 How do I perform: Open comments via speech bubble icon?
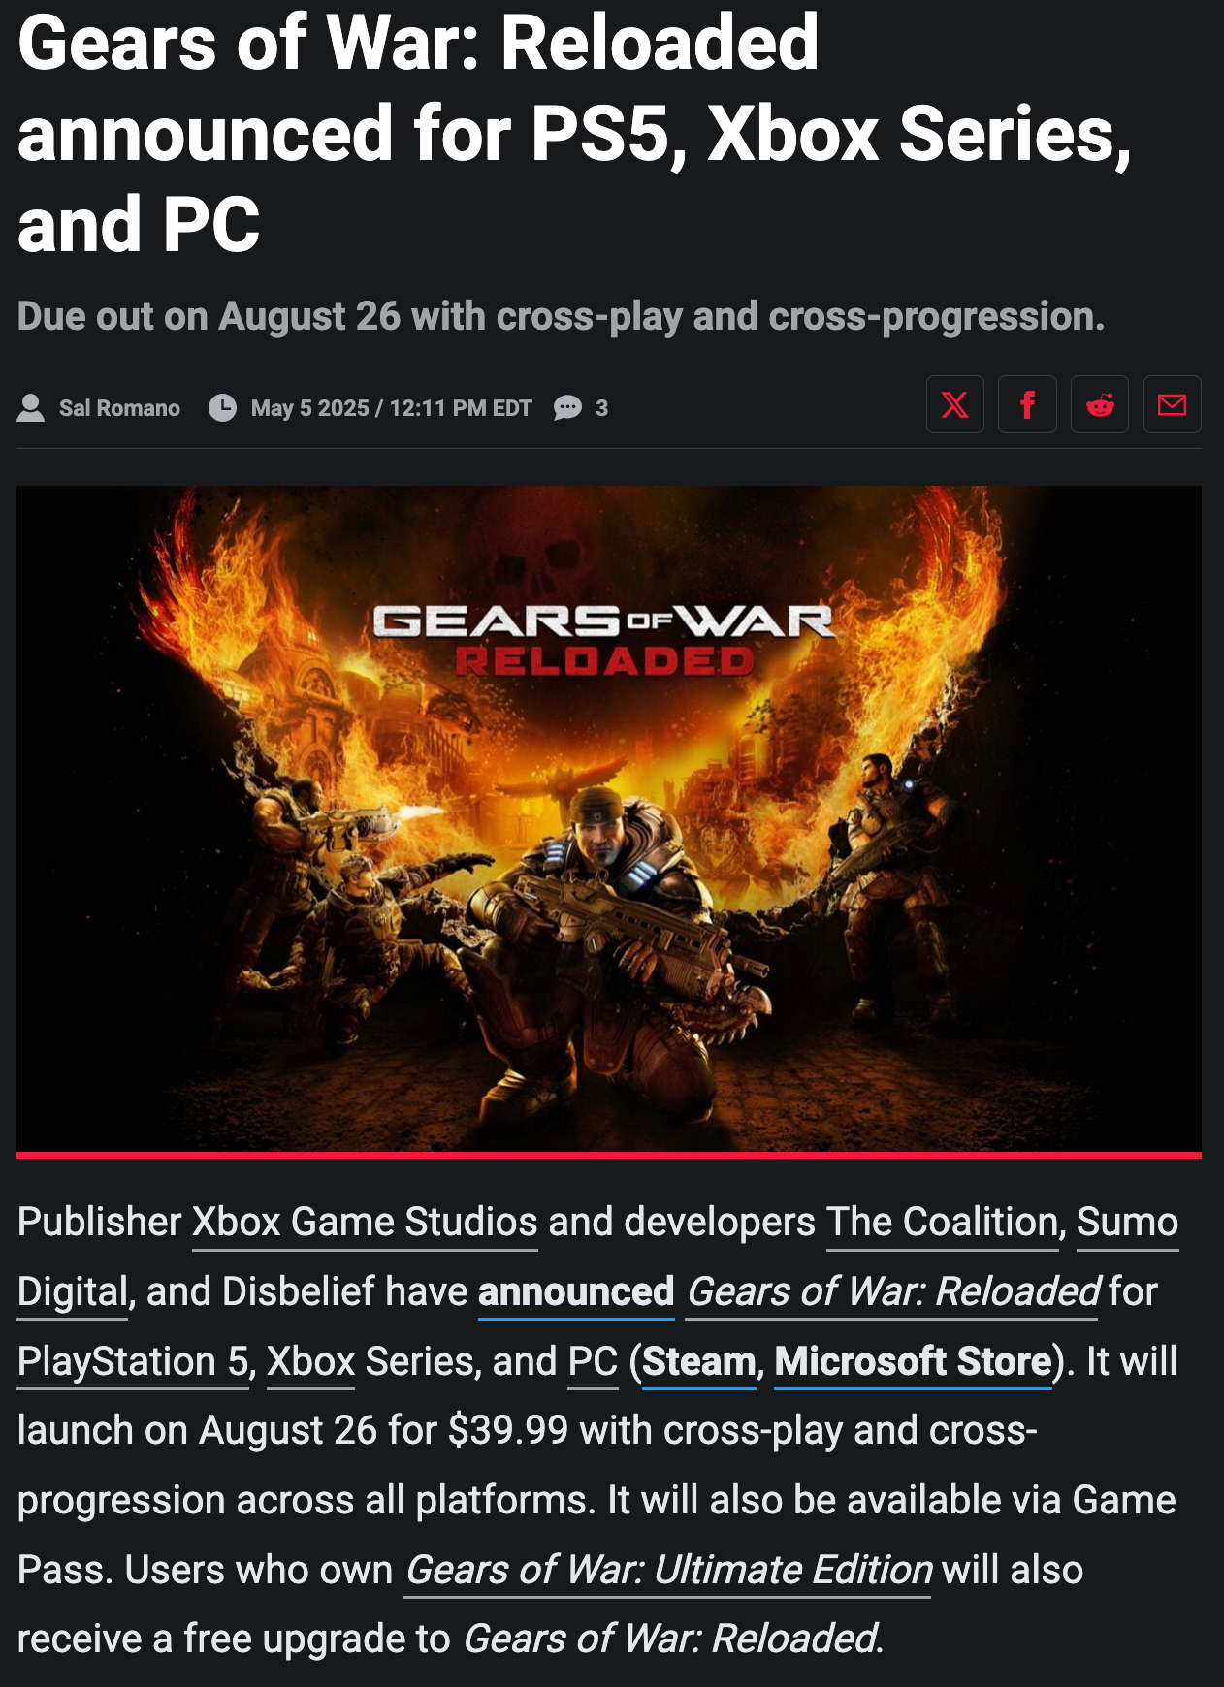coord(567,408)
